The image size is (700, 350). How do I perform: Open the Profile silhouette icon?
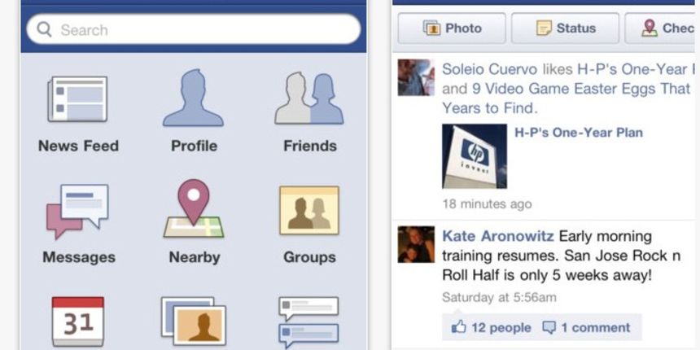[x=193, y=98]
